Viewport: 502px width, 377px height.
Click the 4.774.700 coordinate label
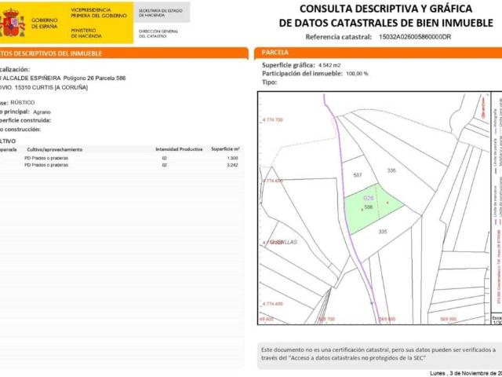click(272, 120)
